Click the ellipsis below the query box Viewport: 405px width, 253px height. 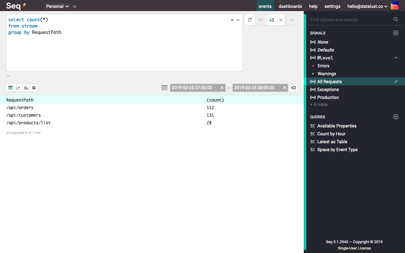click(x=9, y=76)
